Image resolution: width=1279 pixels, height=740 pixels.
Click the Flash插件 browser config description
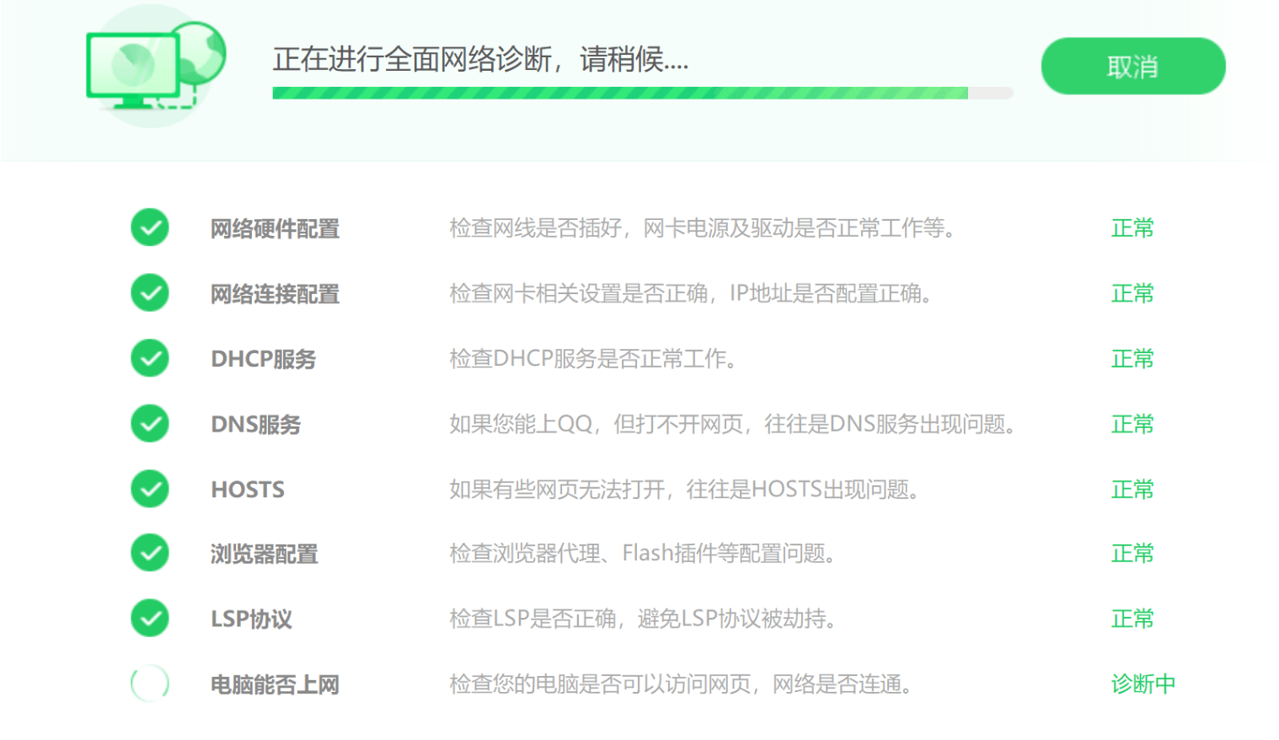(642, 554)
